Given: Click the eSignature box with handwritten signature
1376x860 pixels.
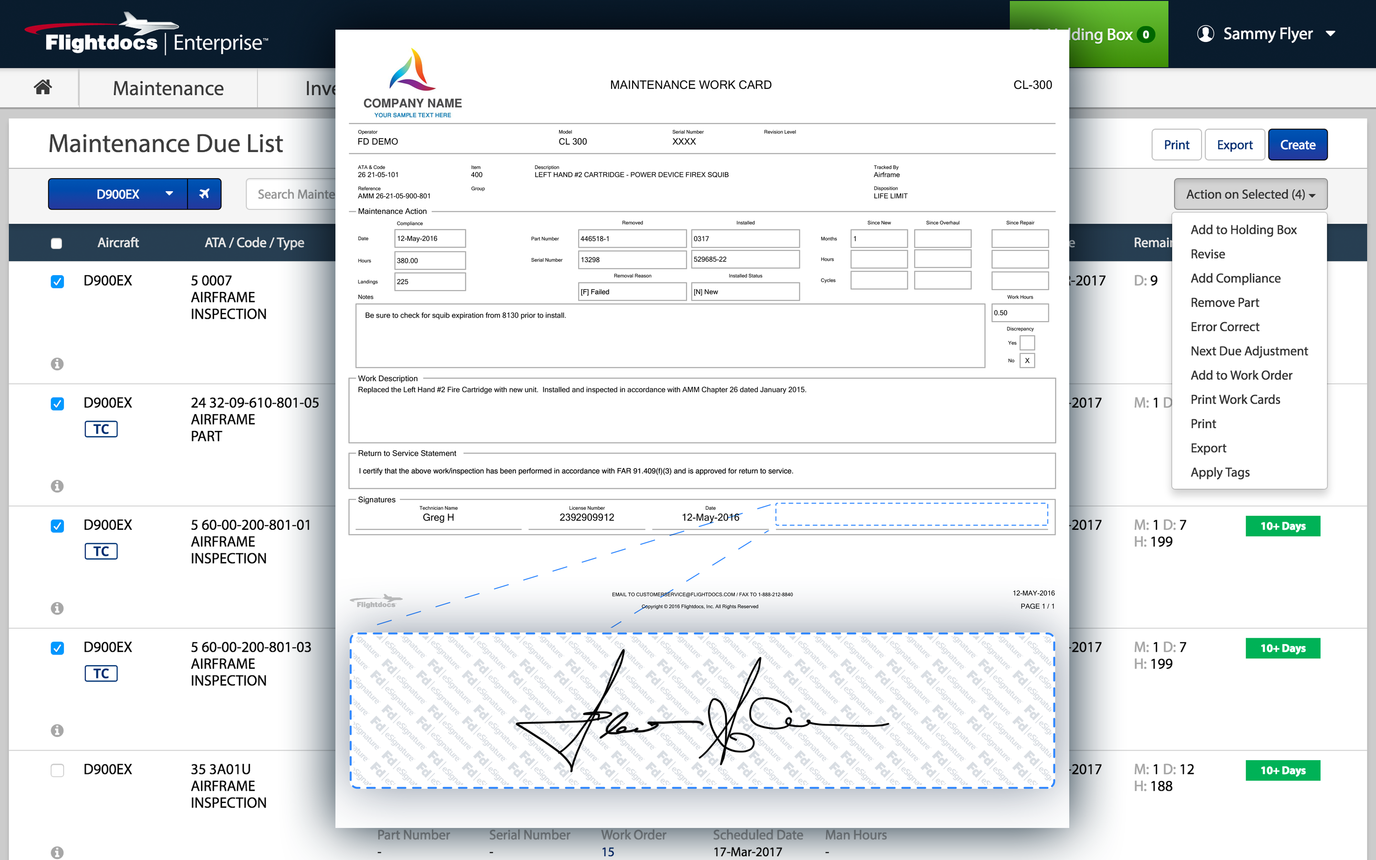Looking at the screenshot, I should 702,710.
